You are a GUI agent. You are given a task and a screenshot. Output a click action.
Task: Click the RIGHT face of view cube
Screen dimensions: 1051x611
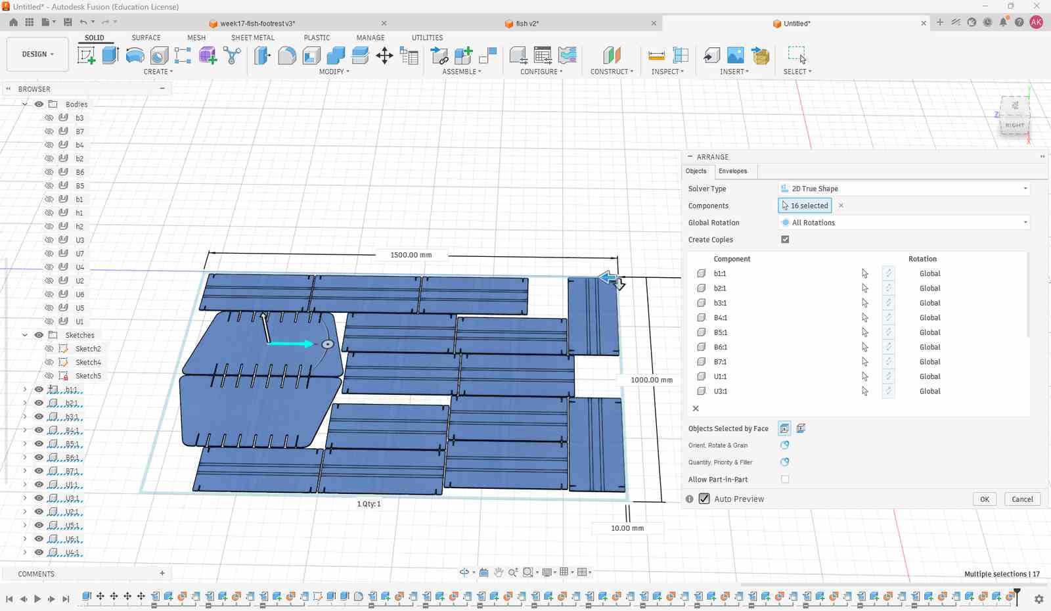[x=1015, y=125]
